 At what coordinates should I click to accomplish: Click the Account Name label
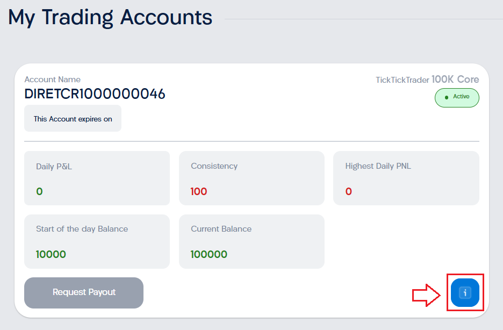tap(53, 80)
